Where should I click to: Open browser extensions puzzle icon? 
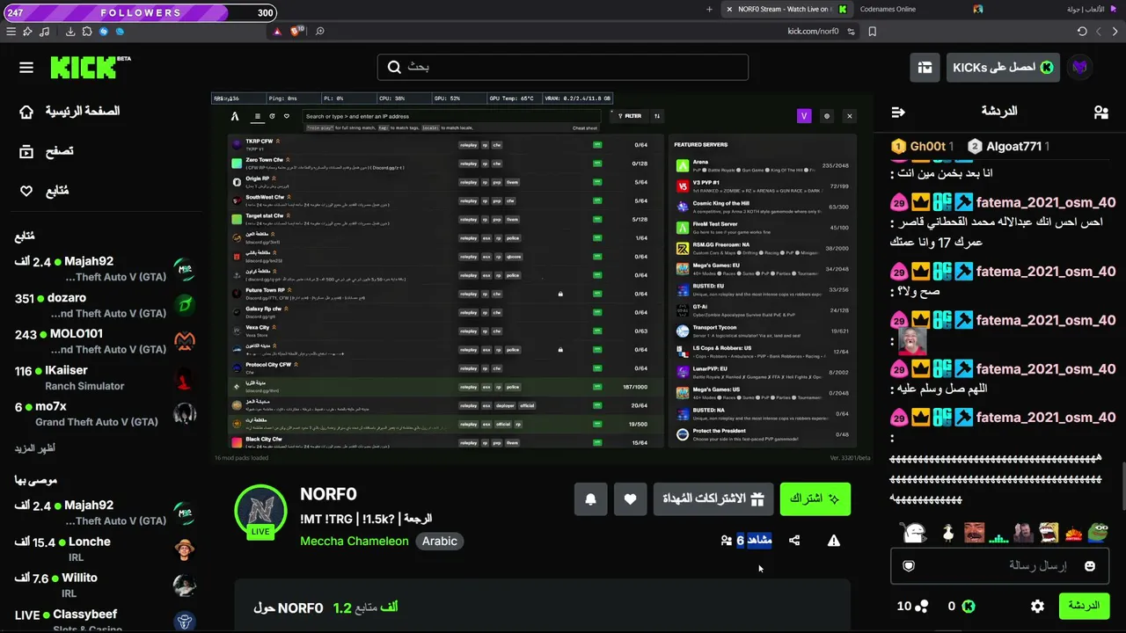pyautogui.click(x=87, y=32)
